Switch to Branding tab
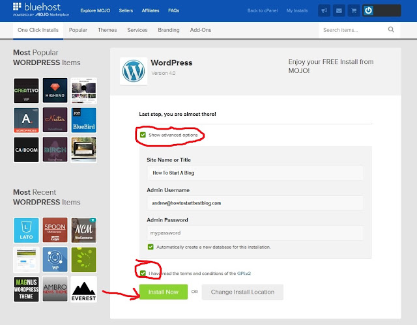Viewport: 417px width, 325px height. coord(169,30)
